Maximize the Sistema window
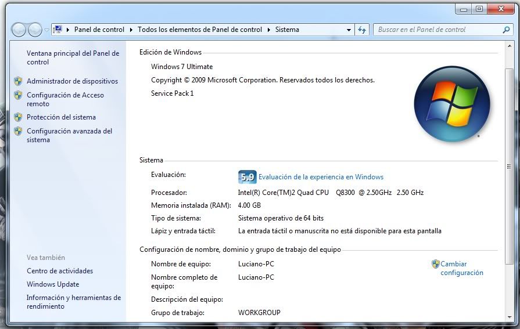Image resolution: width=520 pixels, height=329 pixels. pos(479,9)
